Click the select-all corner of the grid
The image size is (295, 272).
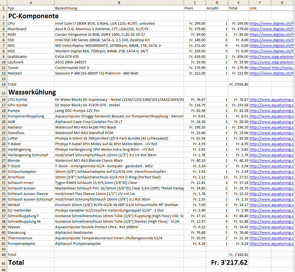point(3,2)
